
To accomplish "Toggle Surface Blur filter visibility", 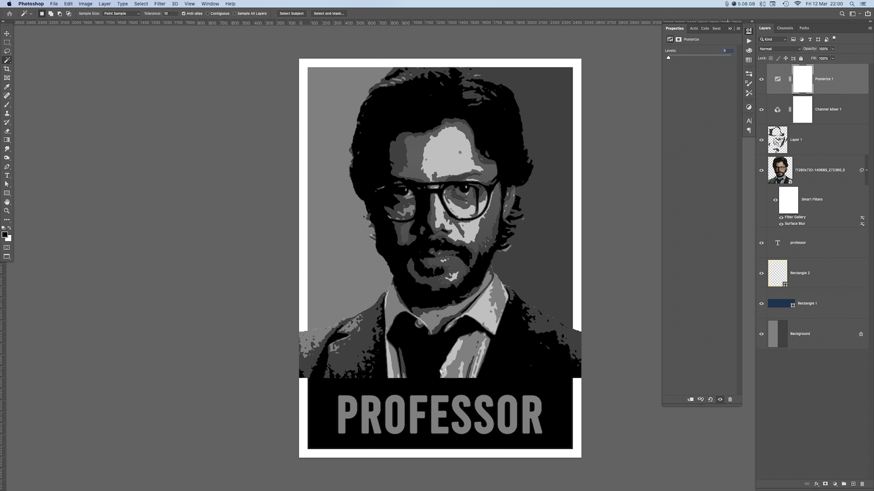I will [781, 224].
